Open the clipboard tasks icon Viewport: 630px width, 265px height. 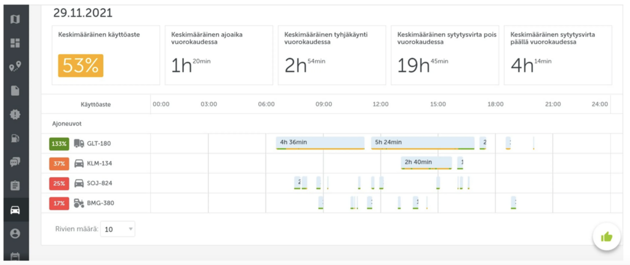coord(15,186)
